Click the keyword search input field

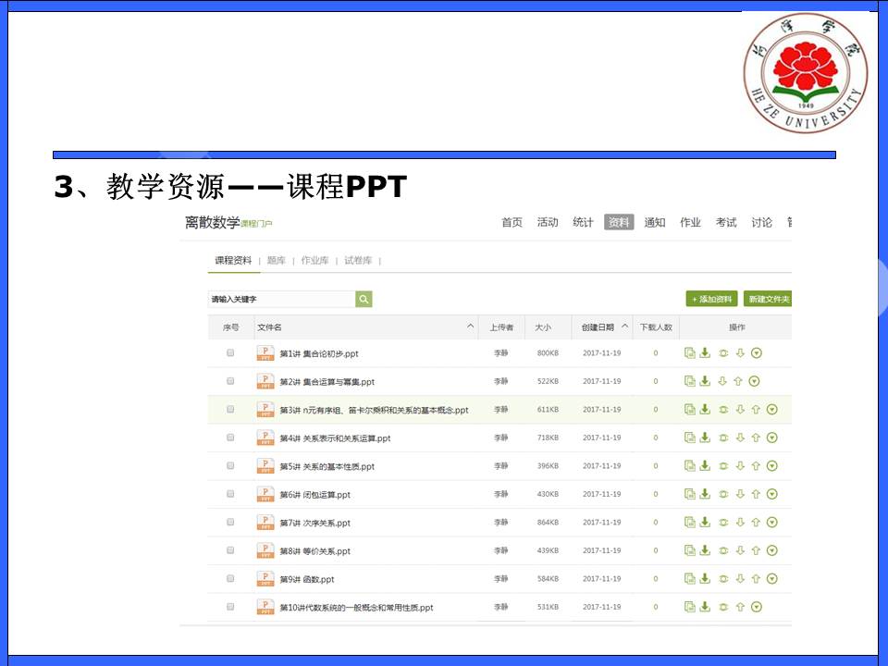(x=281, y=299)
